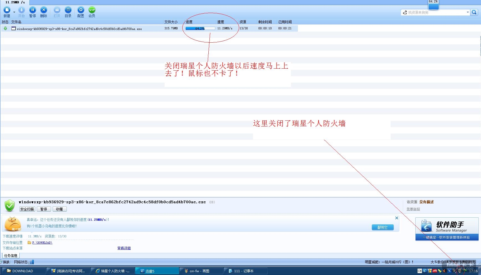Click the 明星减肥 news link in status bar
The height and width of the screenshot is (275, 481).
pyautogui.click(x=389, y=262)
